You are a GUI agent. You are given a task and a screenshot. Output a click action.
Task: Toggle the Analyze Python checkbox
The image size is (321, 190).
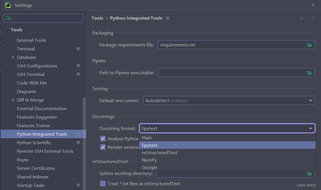pyautogui.click(x=103, y=139)
